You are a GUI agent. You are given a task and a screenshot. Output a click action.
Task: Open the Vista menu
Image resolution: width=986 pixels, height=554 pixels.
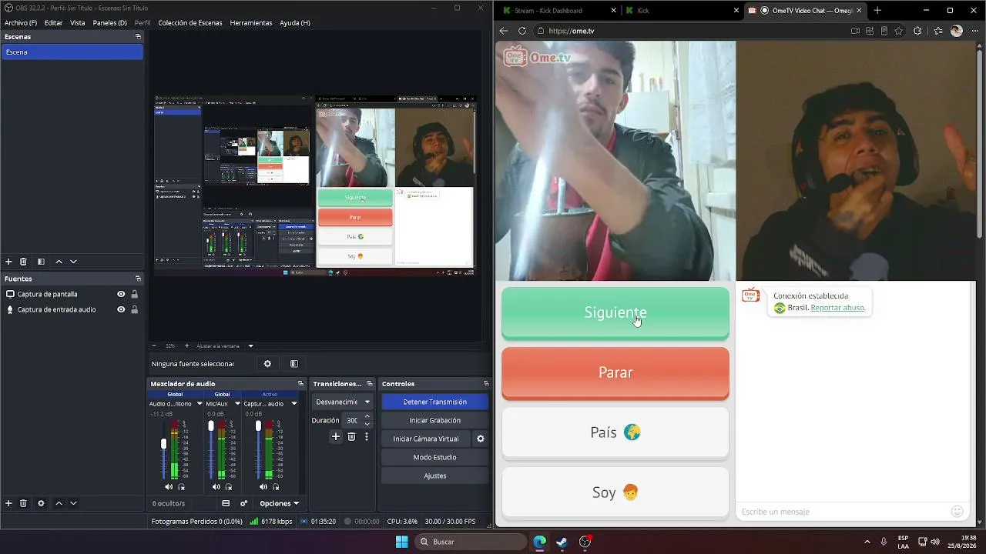pyautogui.click(x=78, y=23)
